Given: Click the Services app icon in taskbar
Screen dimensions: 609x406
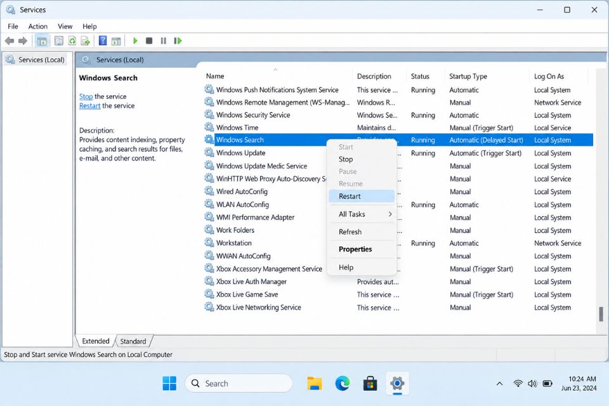Looking at the screenshot, I should click(397, 383).
